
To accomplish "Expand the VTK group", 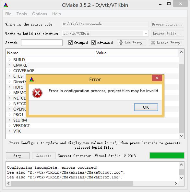I will click(9, 131).
